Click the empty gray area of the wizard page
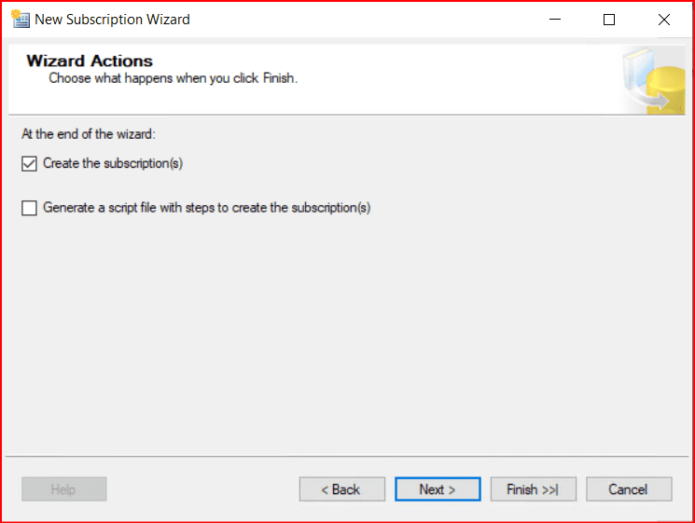The height and width of the screenshot is (523, 695). pyautogui.click(x=345, y=336)
